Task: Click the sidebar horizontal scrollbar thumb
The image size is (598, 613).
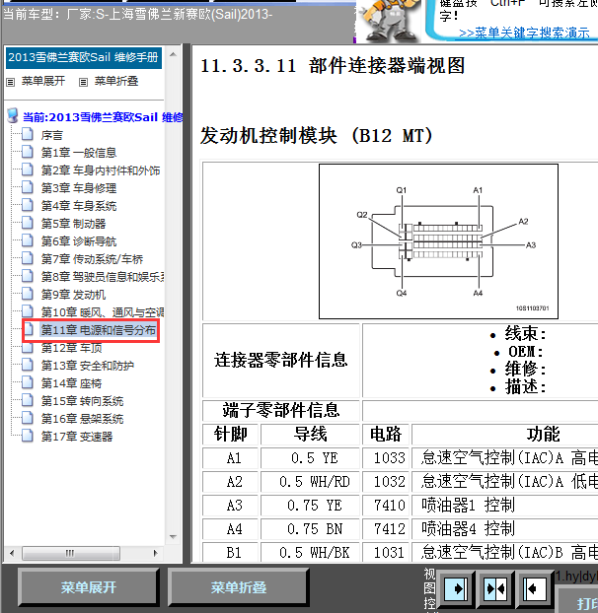Action: tap(70, 553)
